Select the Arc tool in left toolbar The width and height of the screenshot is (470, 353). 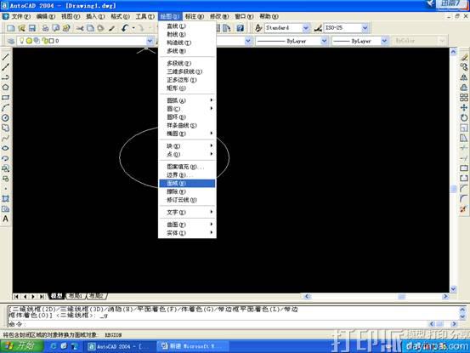(5, 108)
